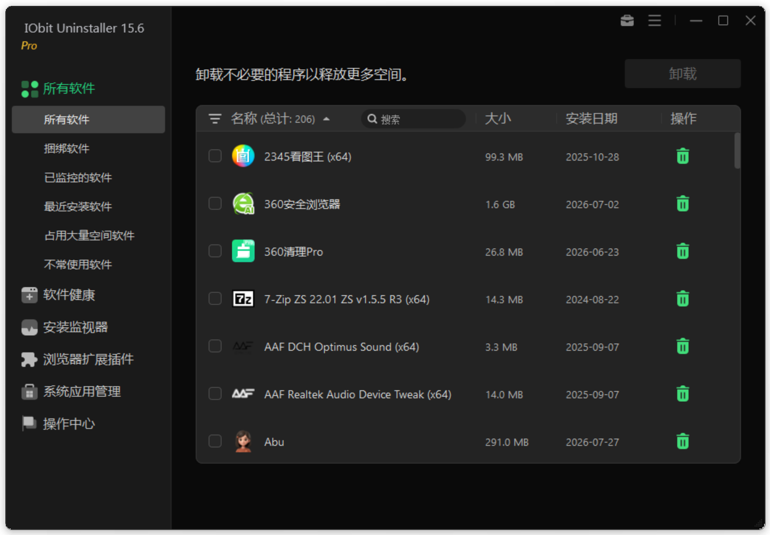This screenshot has width=770, height=535.
Task: Click the magnifier icon in search box
Action: click(x=372, y=119)
